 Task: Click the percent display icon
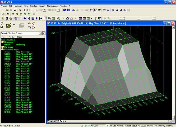click(x=113, y=10)
